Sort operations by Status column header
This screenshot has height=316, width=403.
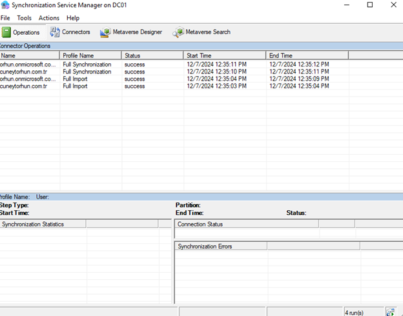click(x=152, y=56)
